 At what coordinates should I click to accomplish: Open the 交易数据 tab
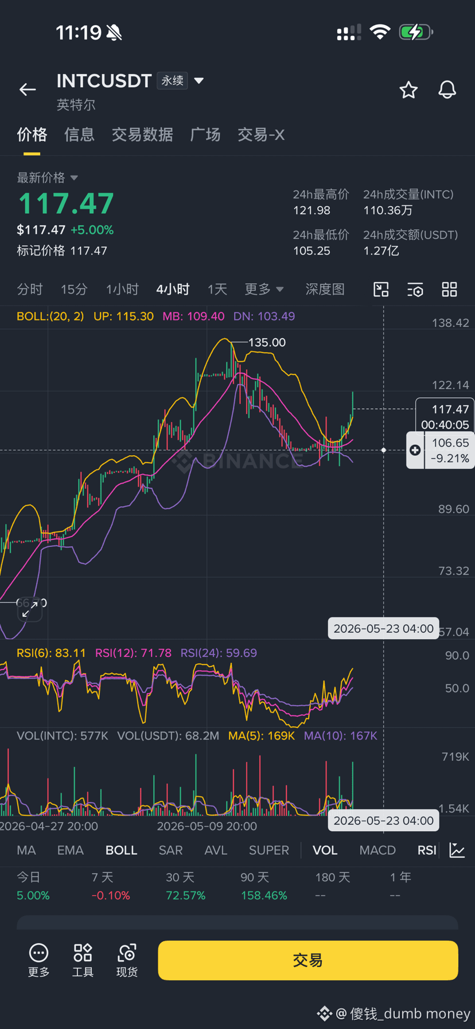click(142, 135)
